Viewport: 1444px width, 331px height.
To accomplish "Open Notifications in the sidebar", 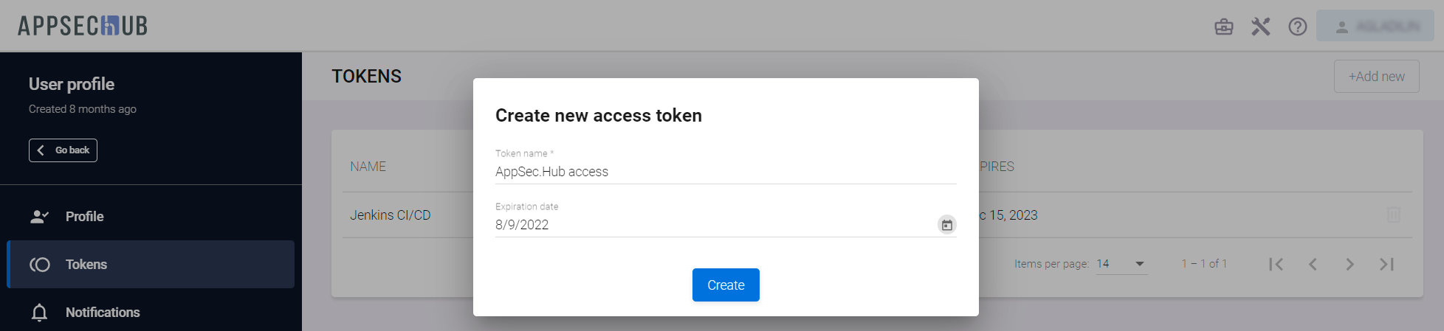I will (103, 313).
